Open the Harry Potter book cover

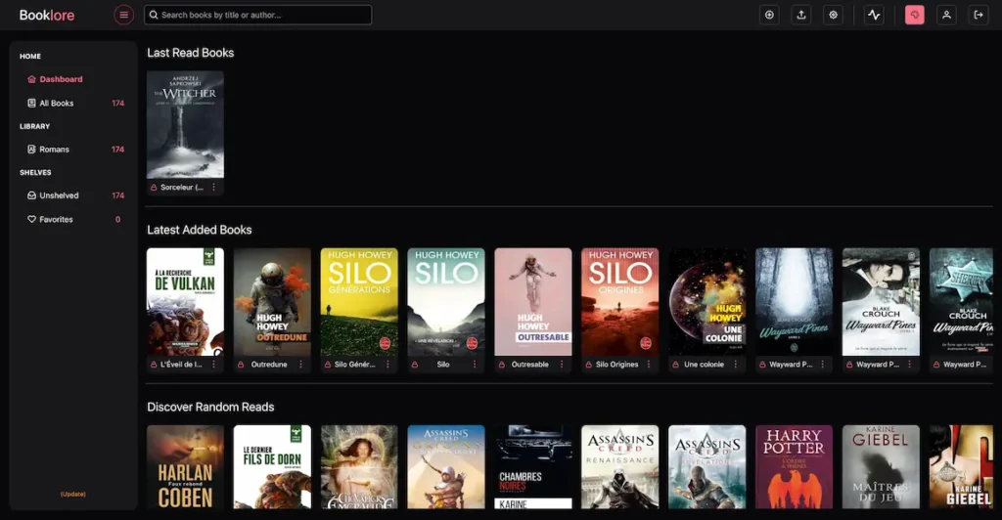pyautogui.click(x=794, y=467)
